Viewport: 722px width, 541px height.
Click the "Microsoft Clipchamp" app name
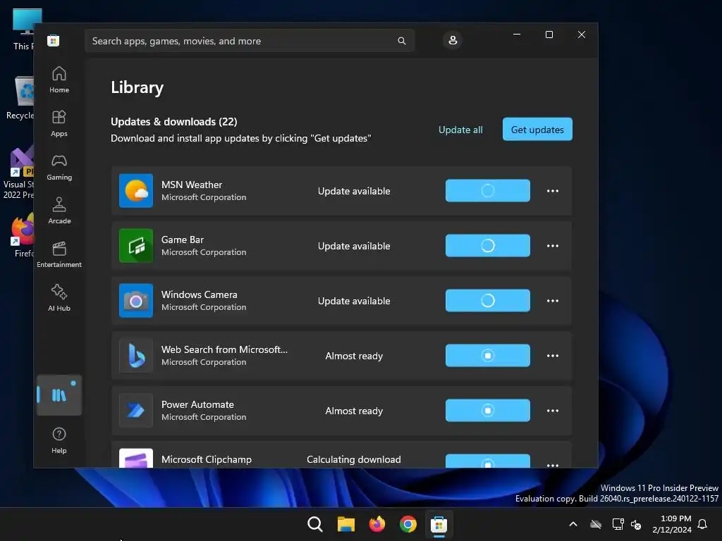[207, 459]
